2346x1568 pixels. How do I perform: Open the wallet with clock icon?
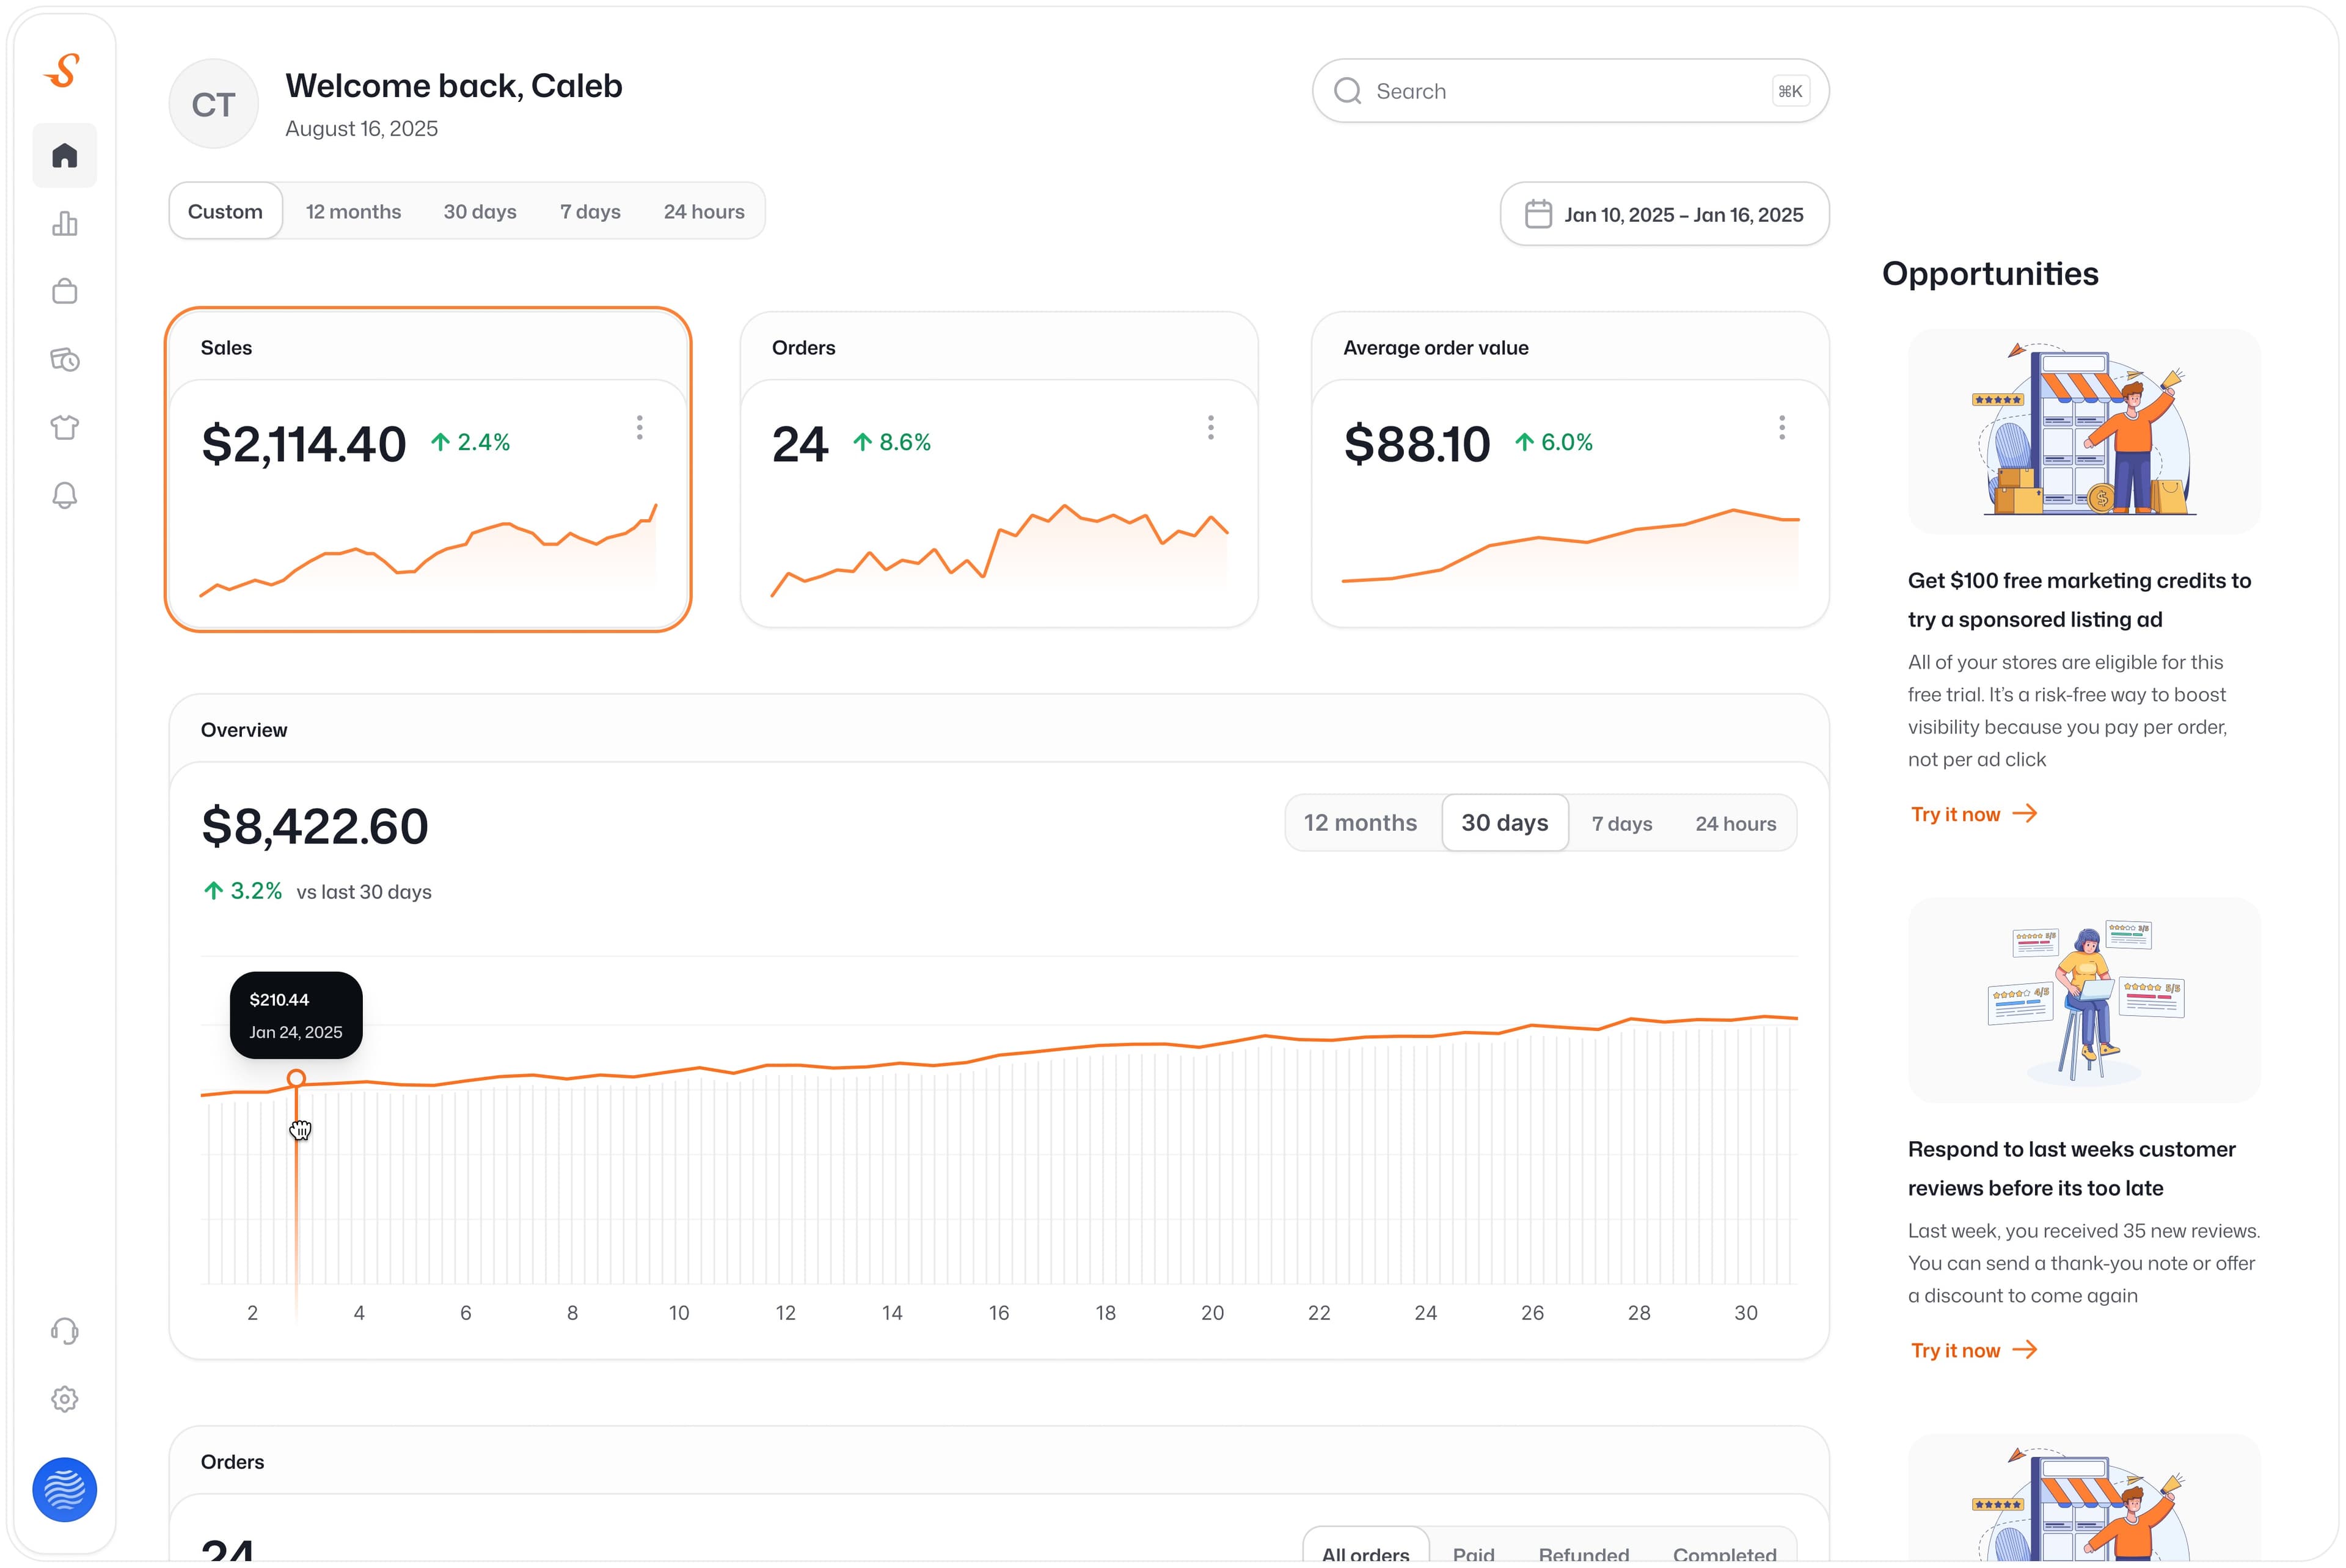[65, 359]
